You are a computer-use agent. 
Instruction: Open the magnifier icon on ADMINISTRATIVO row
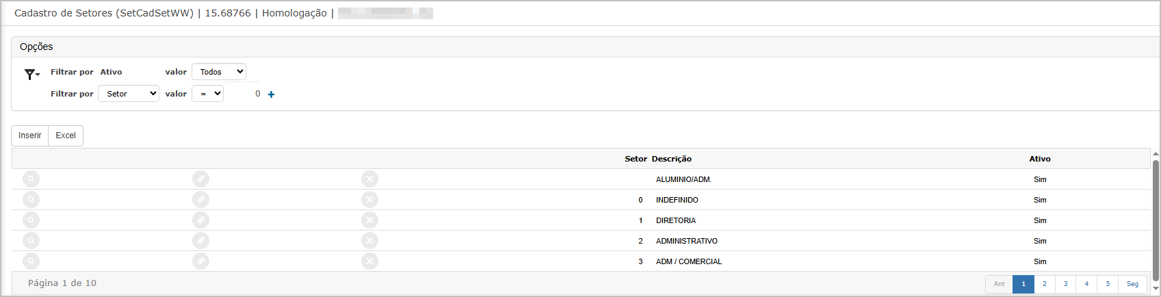pos(31,241)
